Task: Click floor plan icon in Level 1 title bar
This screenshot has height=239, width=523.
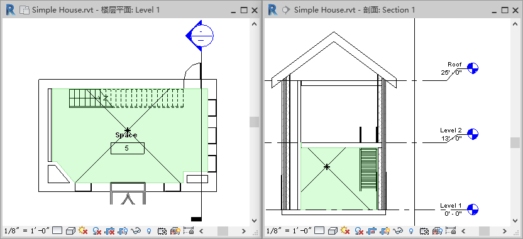Action: pyautogui.click(x=25, y=10)
